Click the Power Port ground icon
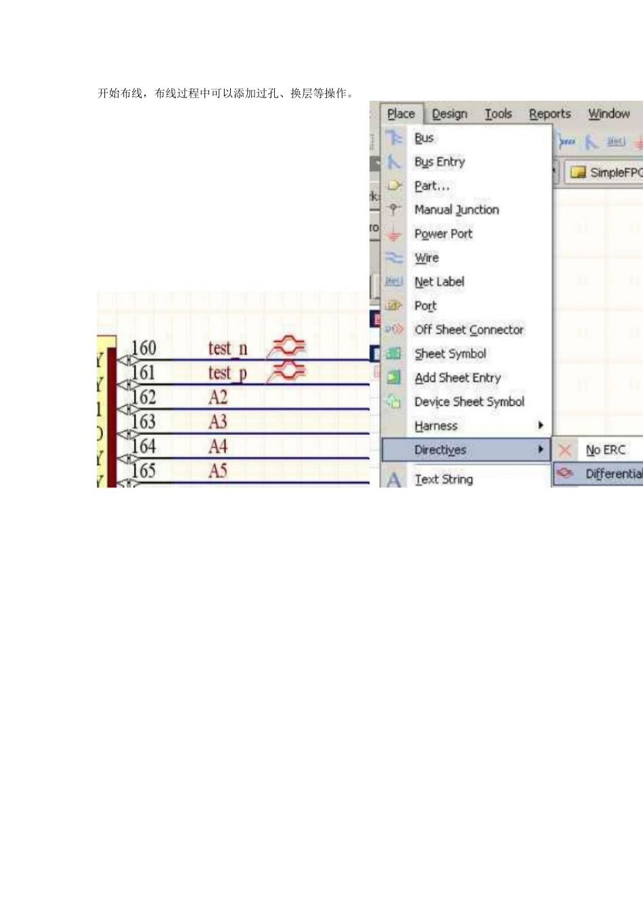 394,233
